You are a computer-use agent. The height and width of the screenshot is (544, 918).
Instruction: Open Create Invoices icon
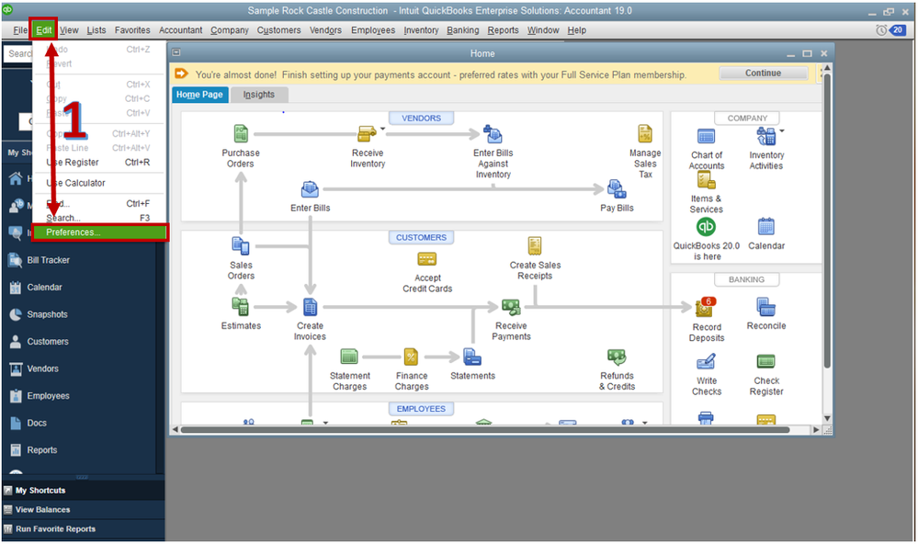310,307
